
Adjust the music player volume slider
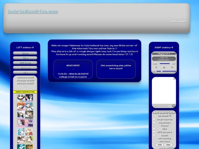pyautogui.click(x=166, y=71)
